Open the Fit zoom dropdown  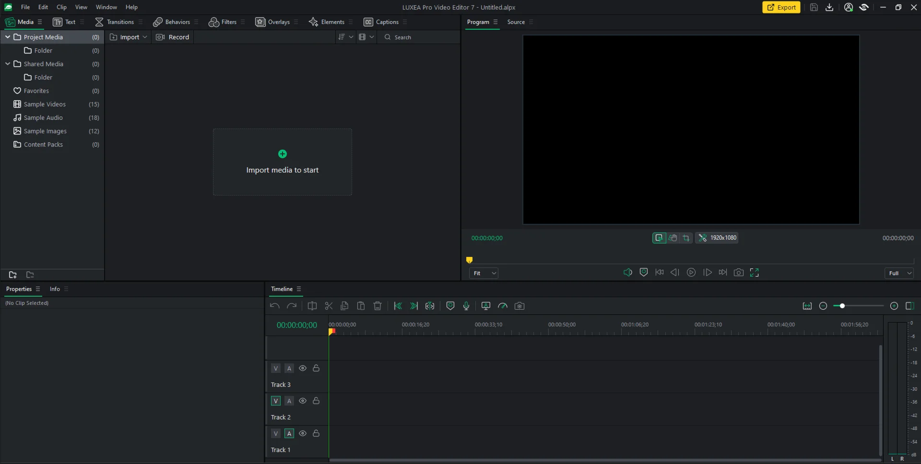[x=484, y=273]
